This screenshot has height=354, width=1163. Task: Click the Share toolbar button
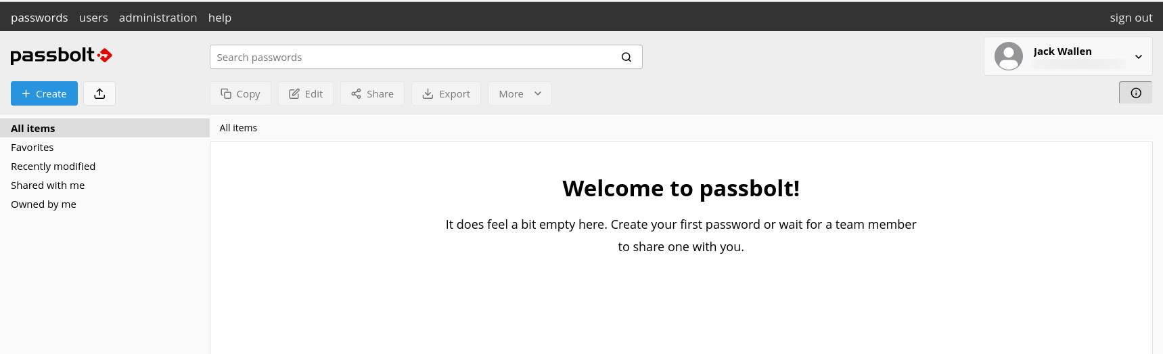372,94
